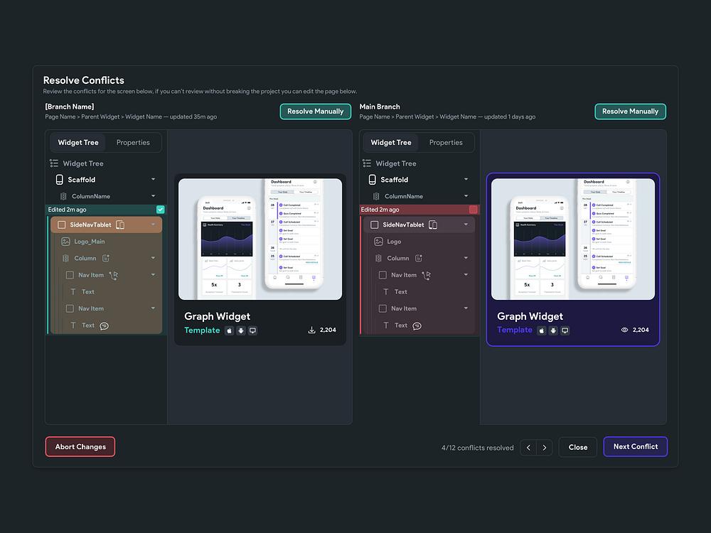Collapse the ColumnName node in Main Branch tree
This screenshot has height=533, width=711.
click(466, 196)
